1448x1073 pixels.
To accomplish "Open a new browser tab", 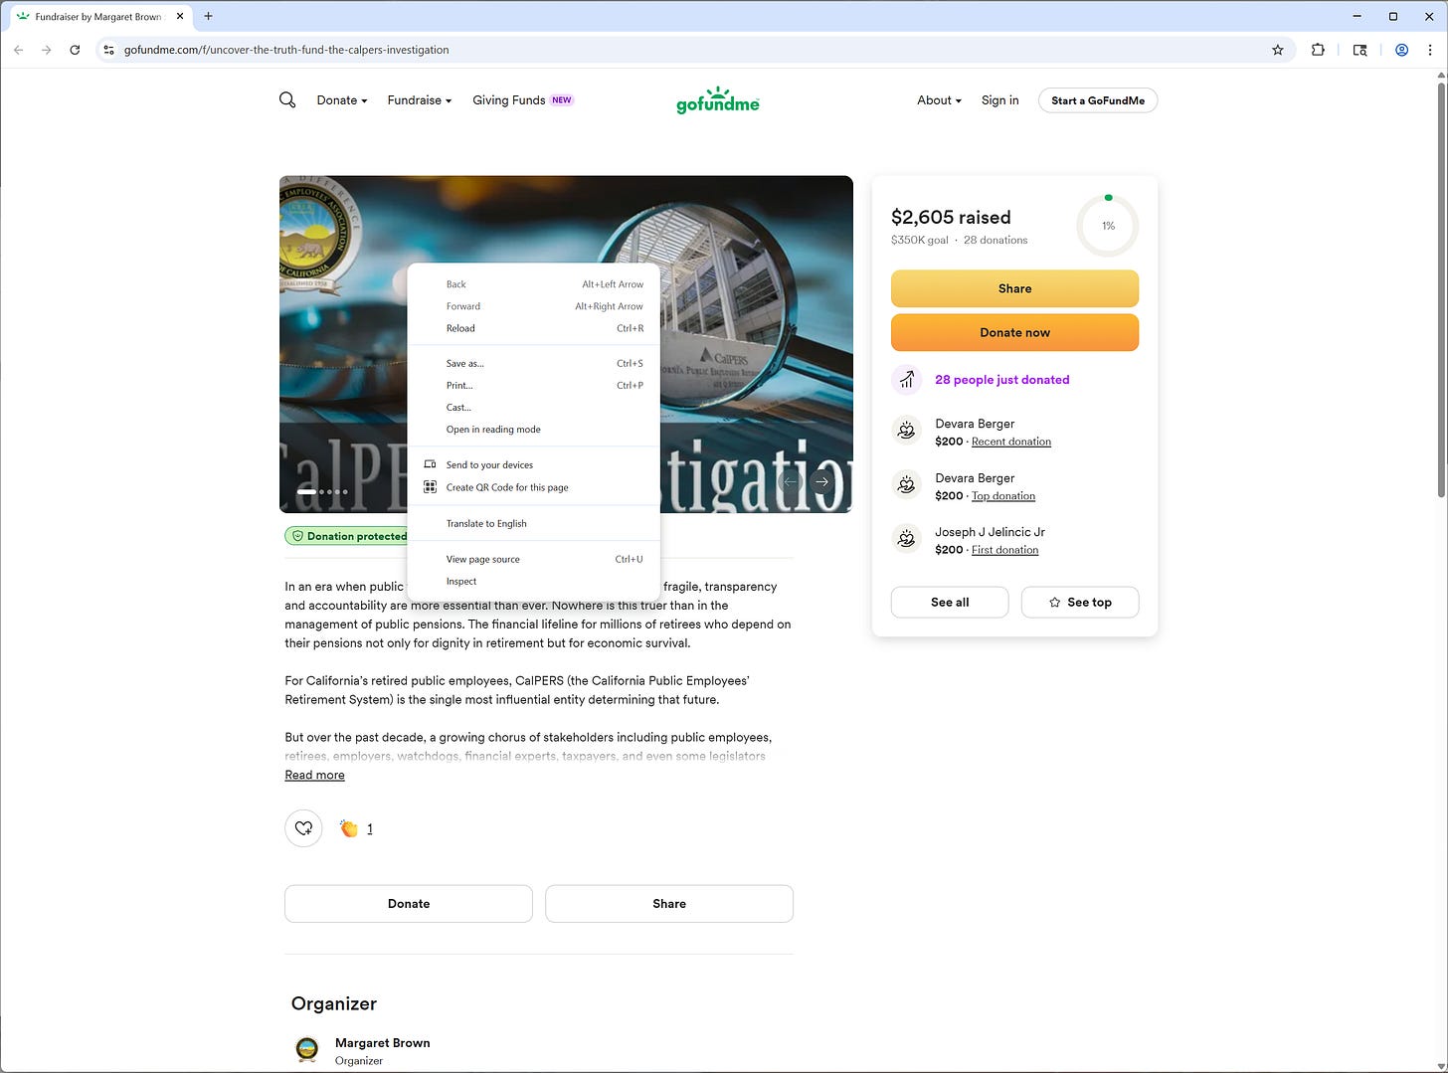I will pos(208,16).
